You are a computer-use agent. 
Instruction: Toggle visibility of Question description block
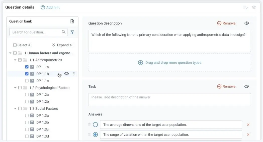click(246, 23)
